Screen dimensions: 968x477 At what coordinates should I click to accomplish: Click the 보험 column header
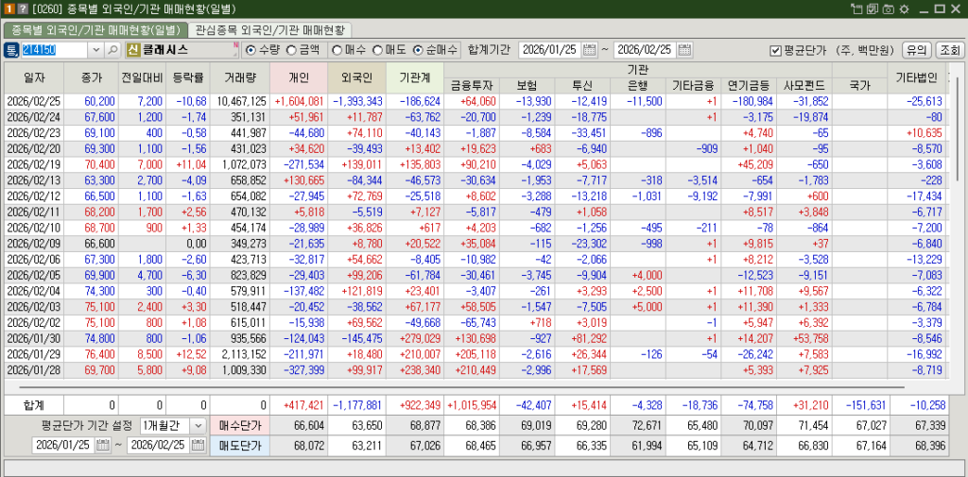click(527, 86)
